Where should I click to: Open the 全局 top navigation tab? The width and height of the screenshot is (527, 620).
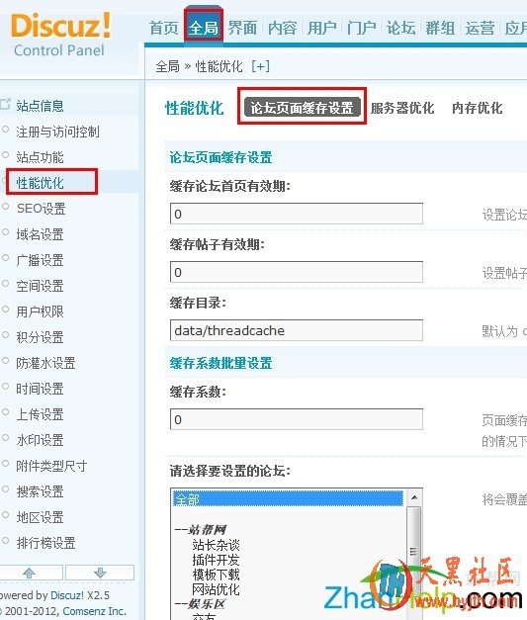(x=204, y=28)
